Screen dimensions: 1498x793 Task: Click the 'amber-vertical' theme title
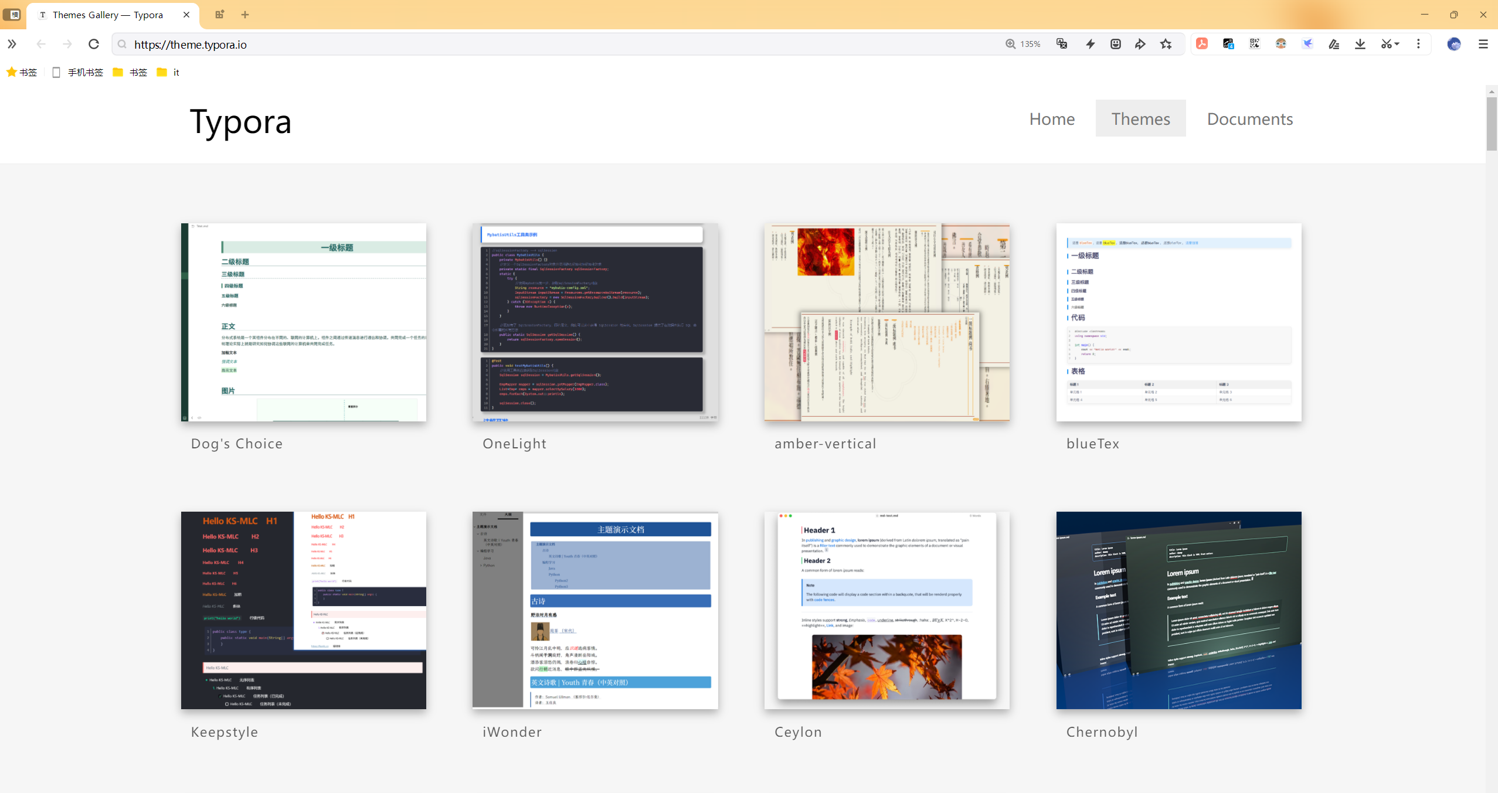pyautogui.click(x=826, y=444)
